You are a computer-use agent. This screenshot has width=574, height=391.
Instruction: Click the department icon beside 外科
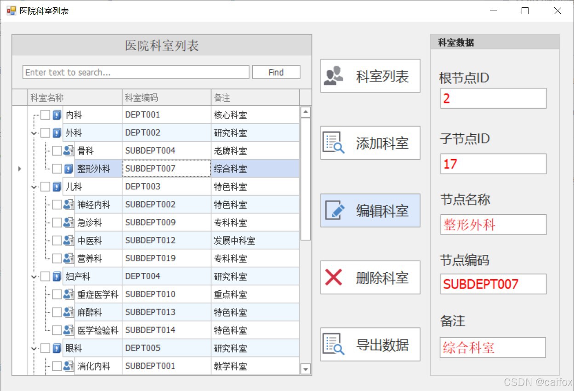tap(57, 133)
